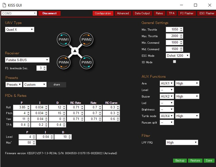The image size is (216, 167).
Task: Open the Turtle mode AUX4 dropdown
Action: (x=167, y=116)
